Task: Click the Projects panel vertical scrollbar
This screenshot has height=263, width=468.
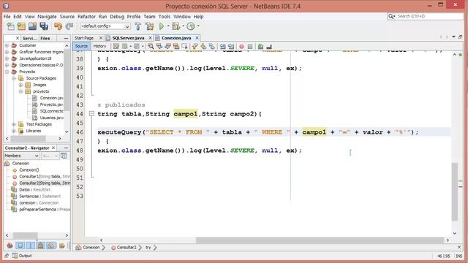Action: coord(67,88)
